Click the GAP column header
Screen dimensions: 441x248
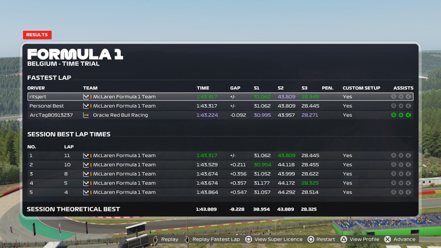(235, 88)
